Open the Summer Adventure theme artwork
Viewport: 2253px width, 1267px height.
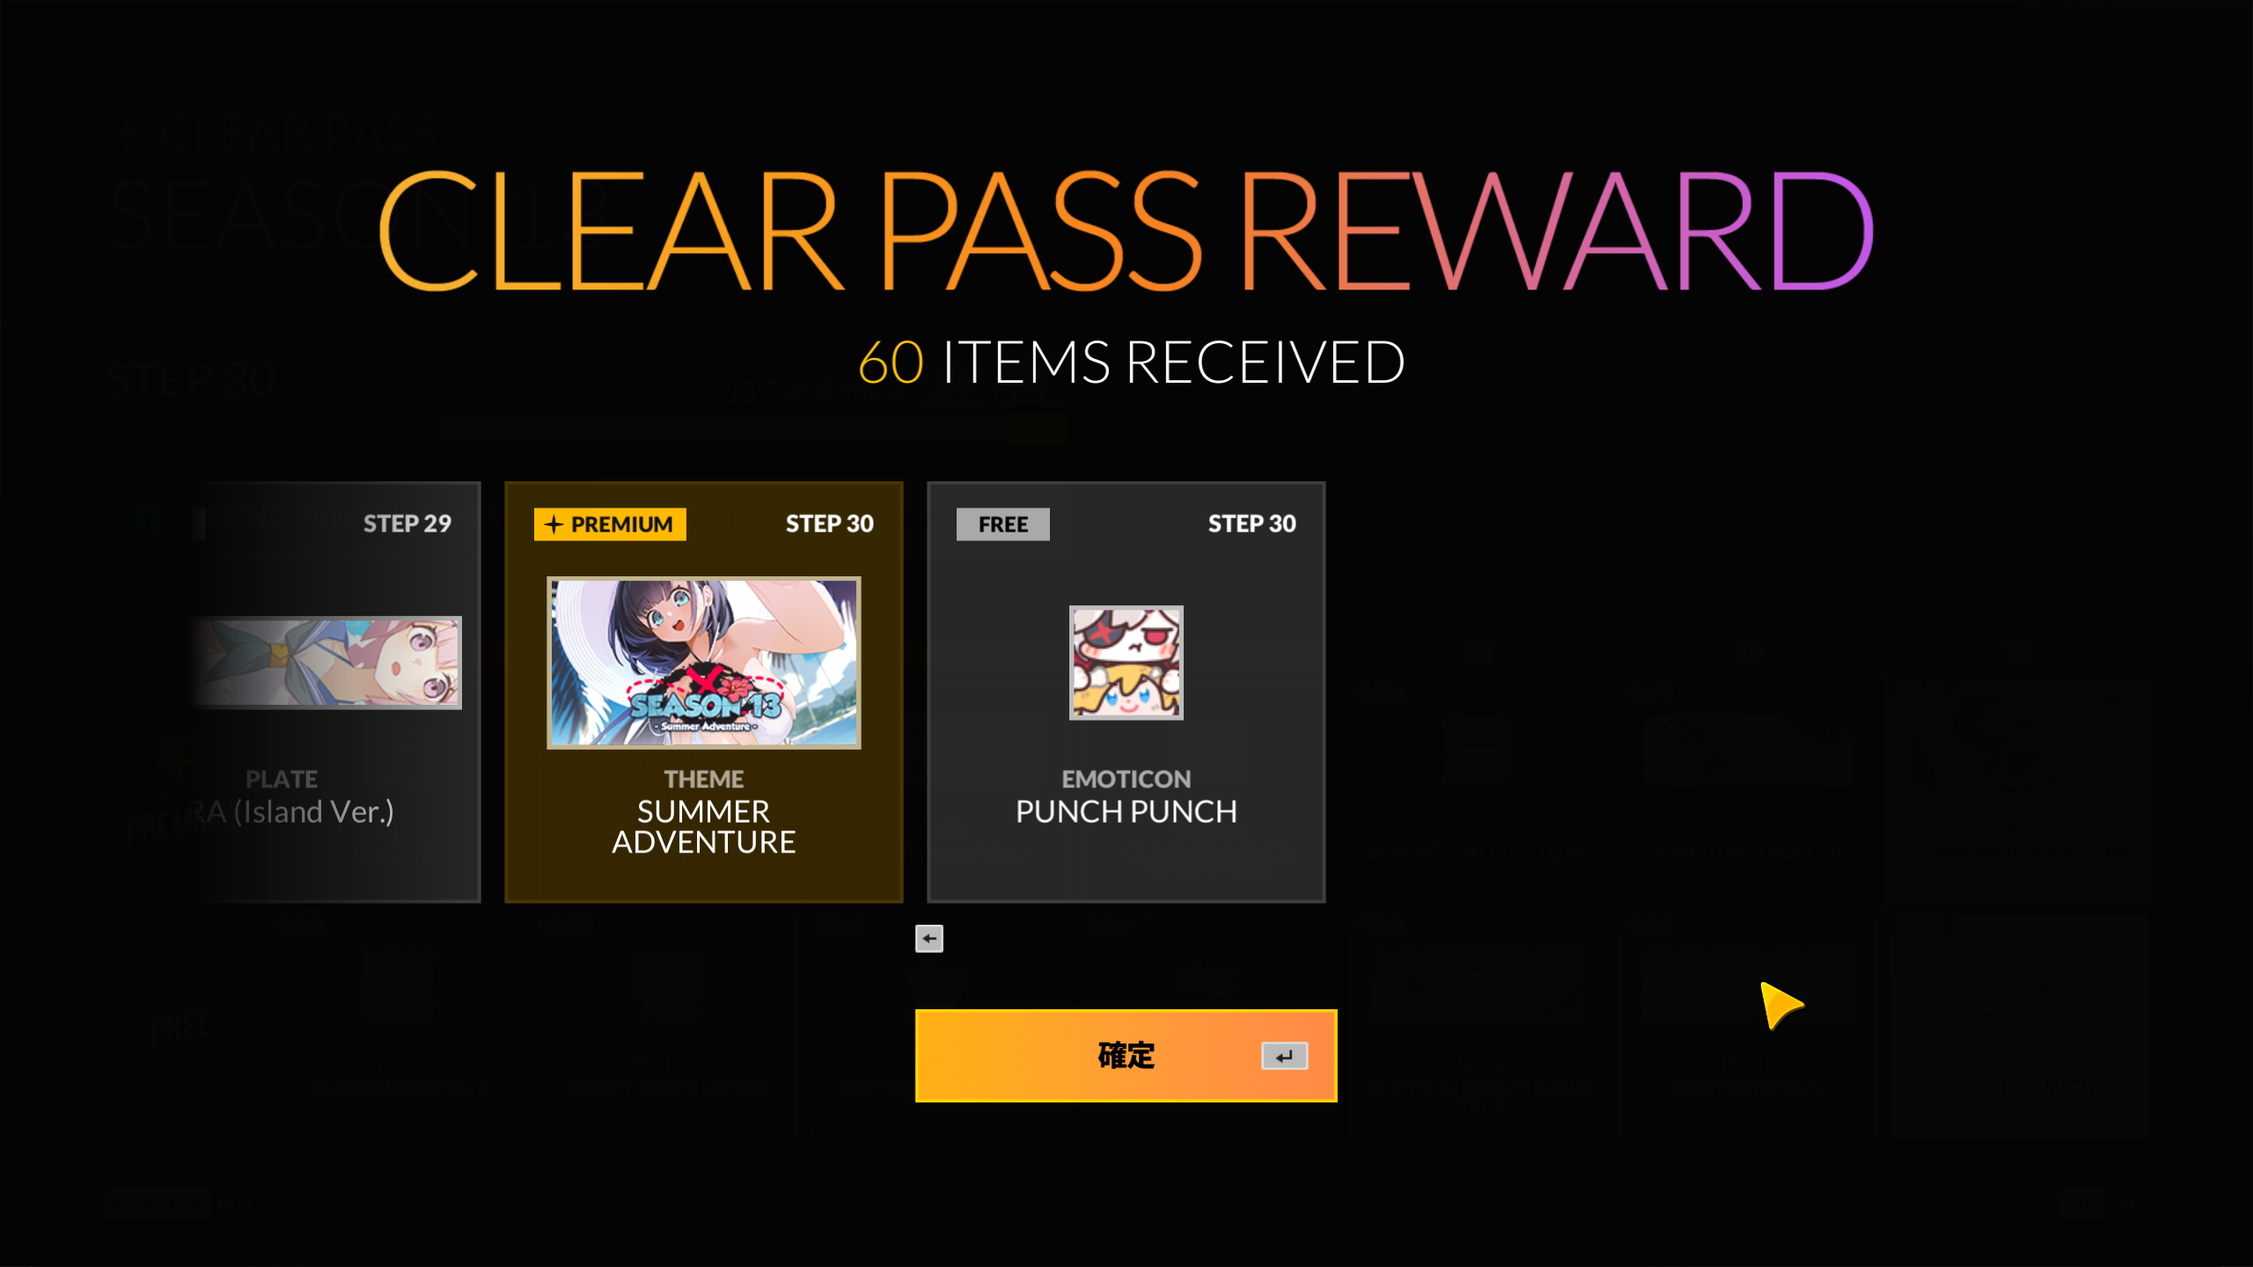703,663
